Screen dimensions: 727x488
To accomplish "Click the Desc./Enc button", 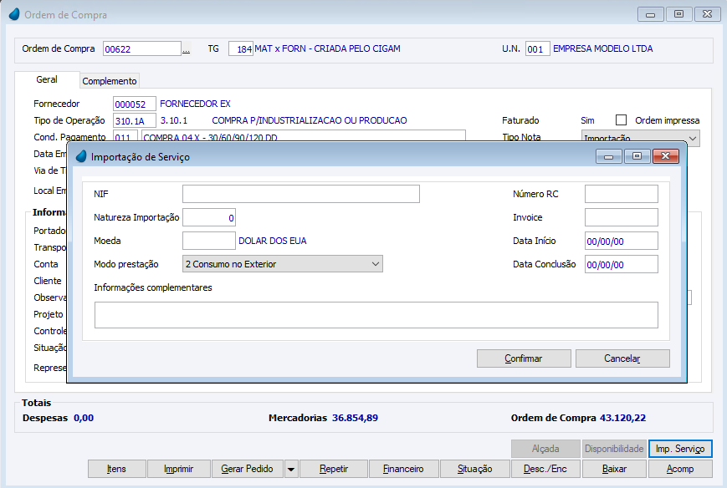I will pyautogui.click(x=545, y=469).
